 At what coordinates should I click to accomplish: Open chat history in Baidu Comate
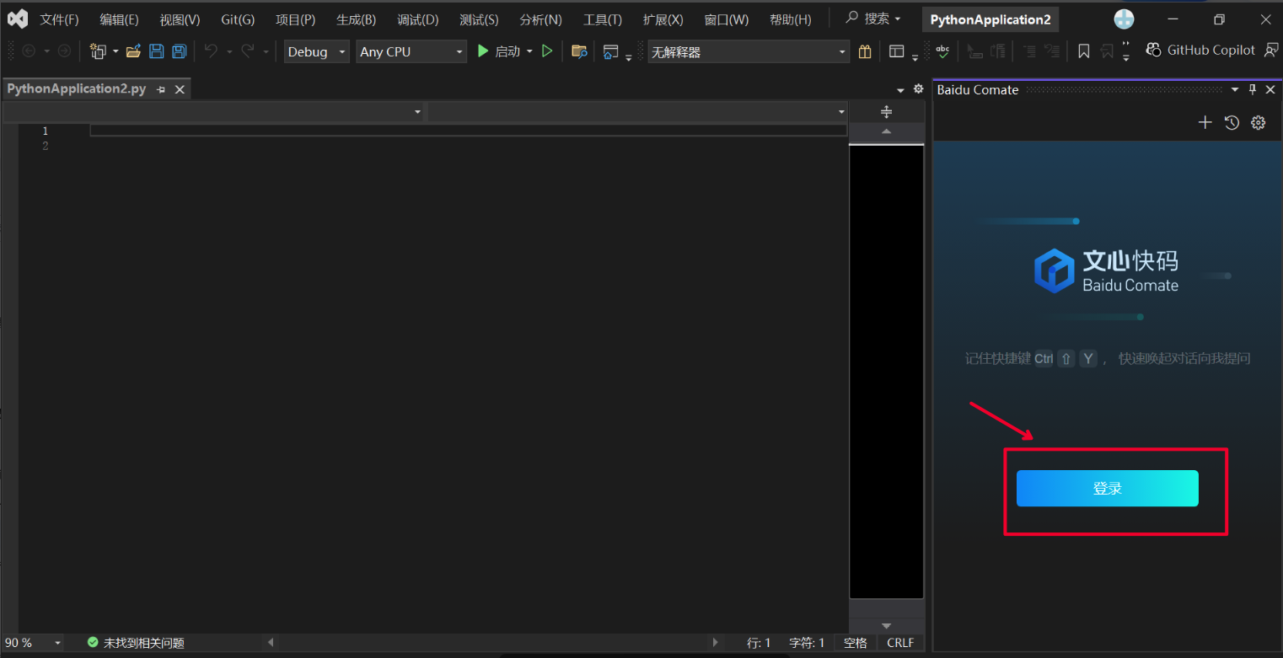[1232, 123]
